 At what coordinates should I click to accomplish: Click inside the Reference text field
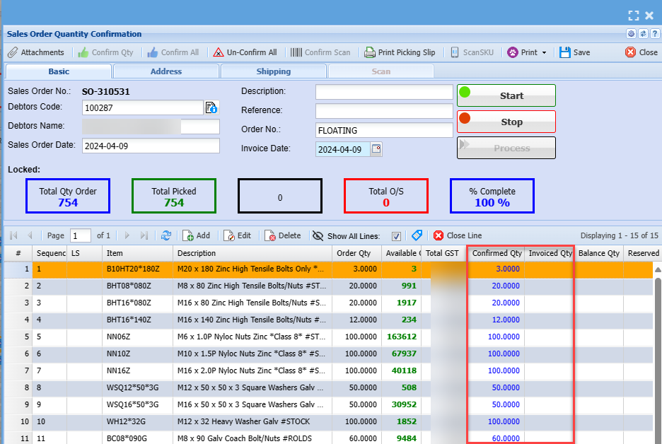[383, 111]
